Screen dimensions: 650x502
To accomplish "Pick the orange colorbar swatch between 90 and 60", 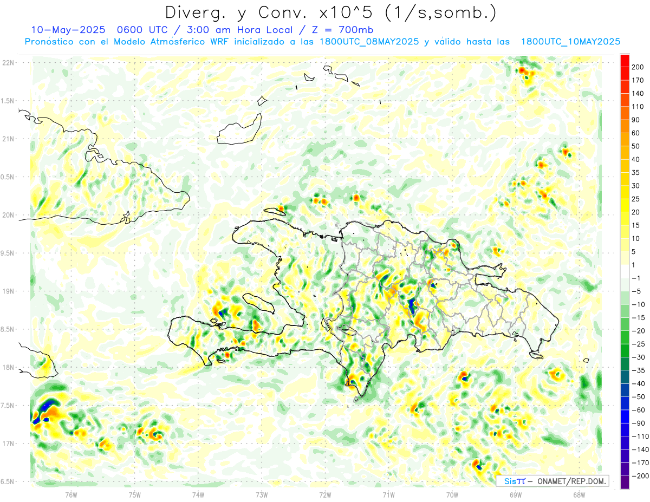I will pyautogui.click(x=625, y=127).
